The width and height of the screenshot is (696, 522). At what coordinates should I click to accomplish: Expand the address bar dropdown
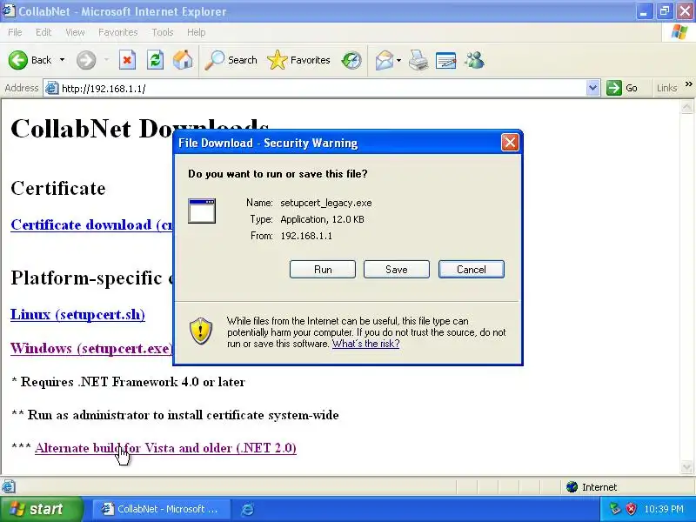coord(592,88)
